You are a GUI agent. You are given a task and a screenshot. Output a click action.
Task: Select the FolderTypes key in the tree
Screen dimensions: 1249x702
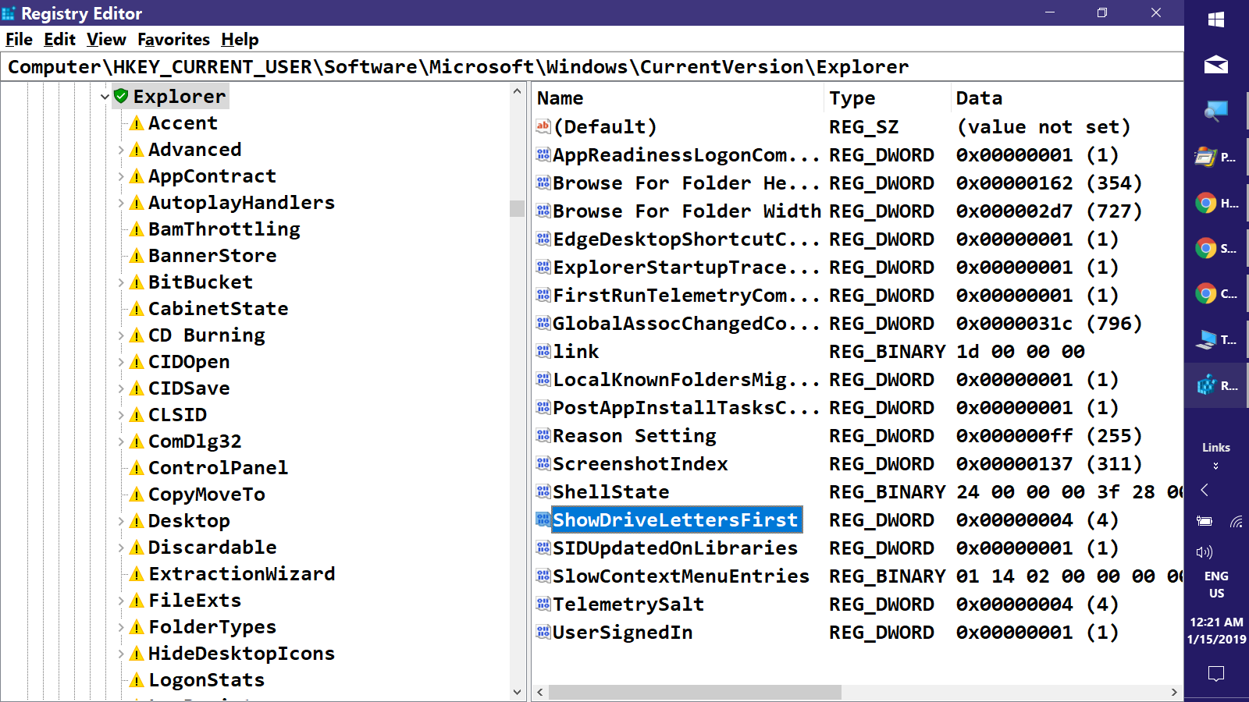click(212, 627)
